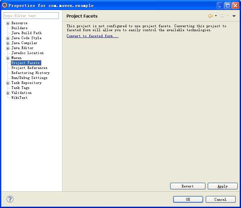Select Validation entry in tree
This screenshot has width=241, height=208.
[x=22, y=93]
